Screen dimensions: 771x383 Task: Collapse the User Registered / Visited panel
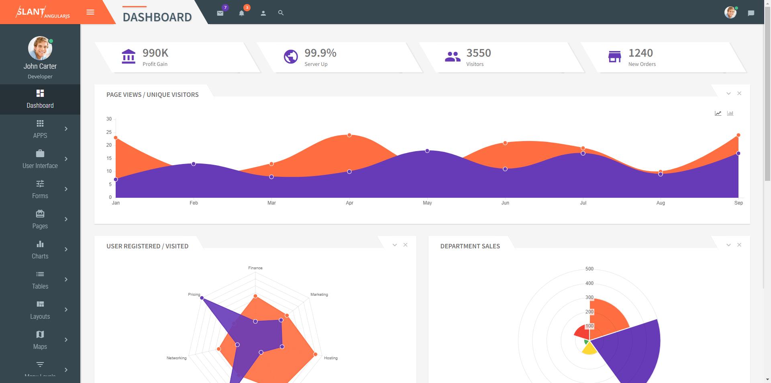395,245
